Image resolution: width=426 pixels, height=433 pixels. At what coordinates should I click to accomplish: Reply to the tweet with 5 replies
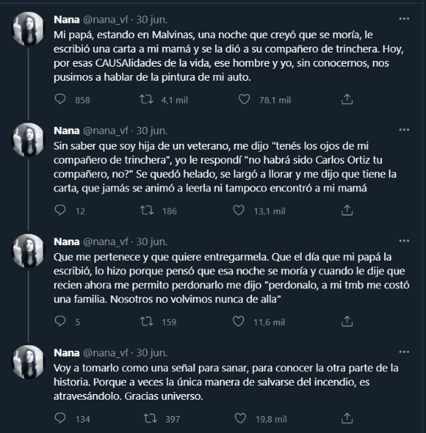[61, 322]
